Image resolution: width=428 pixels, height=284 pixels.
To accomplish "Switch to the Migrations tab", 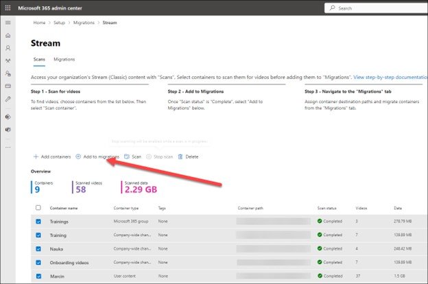I will tap(64, 60).
